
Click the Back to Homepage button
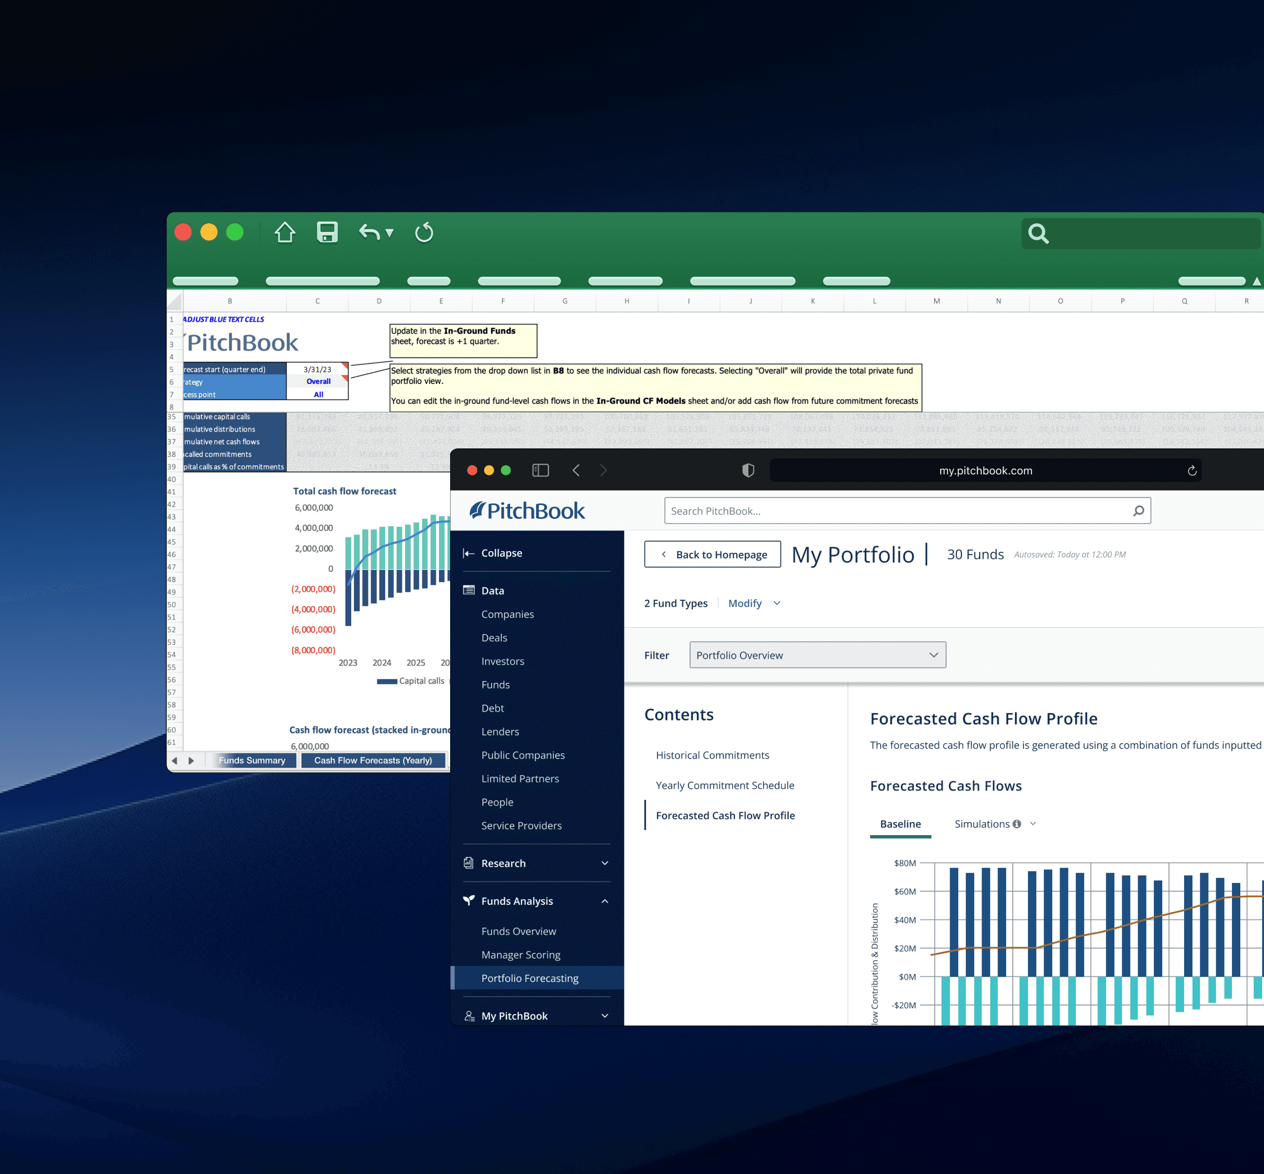click(x=712, y=555)
